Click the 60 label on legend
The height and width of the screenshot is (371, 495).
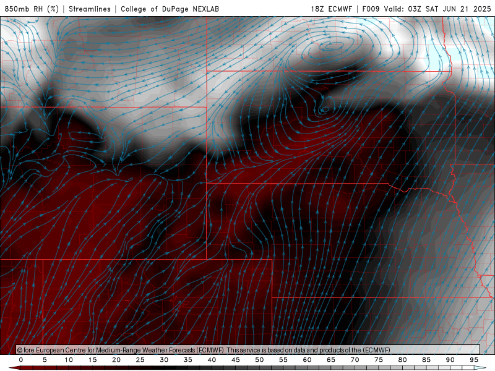point(307,360)
